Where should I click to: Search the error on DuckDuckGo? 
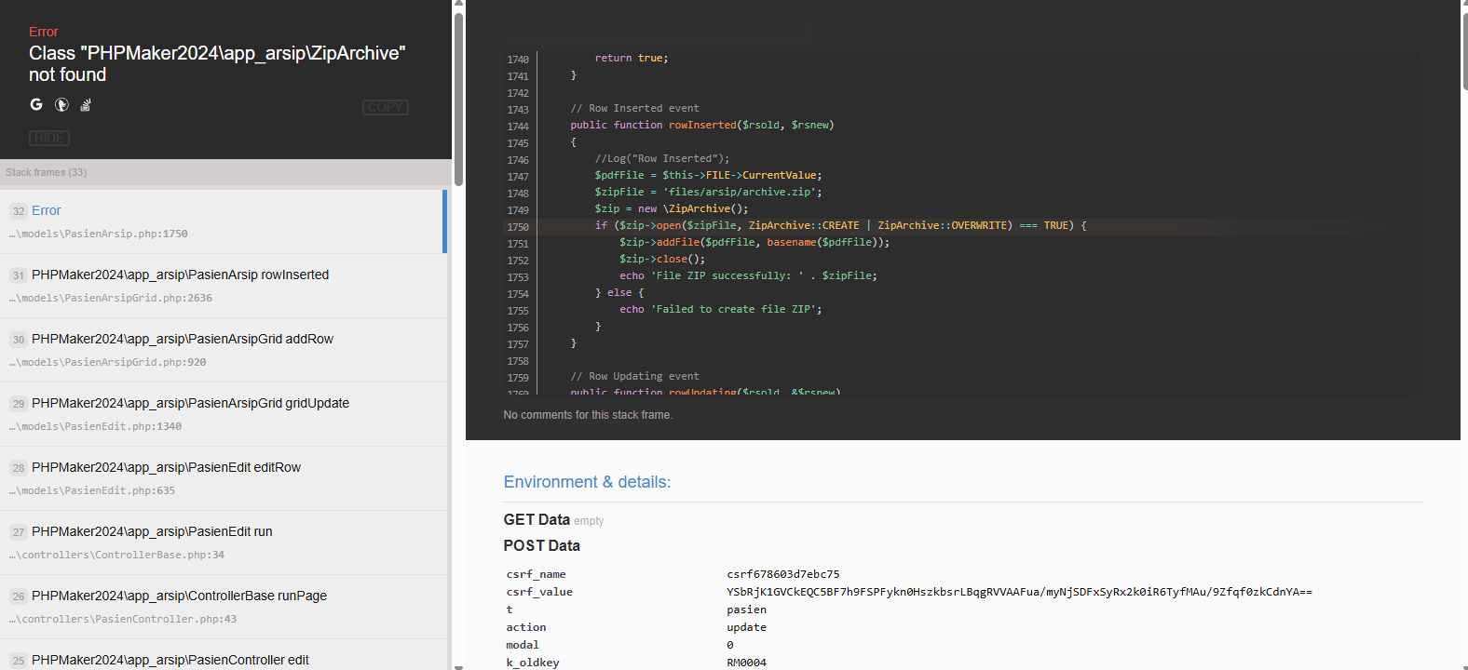point(61,105)
